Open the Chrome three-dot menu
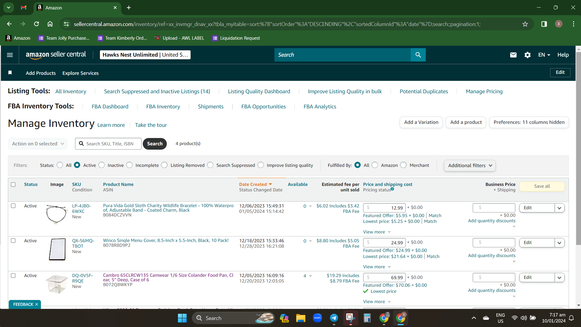This screenshot has width=581, height=327. (573, 24)
